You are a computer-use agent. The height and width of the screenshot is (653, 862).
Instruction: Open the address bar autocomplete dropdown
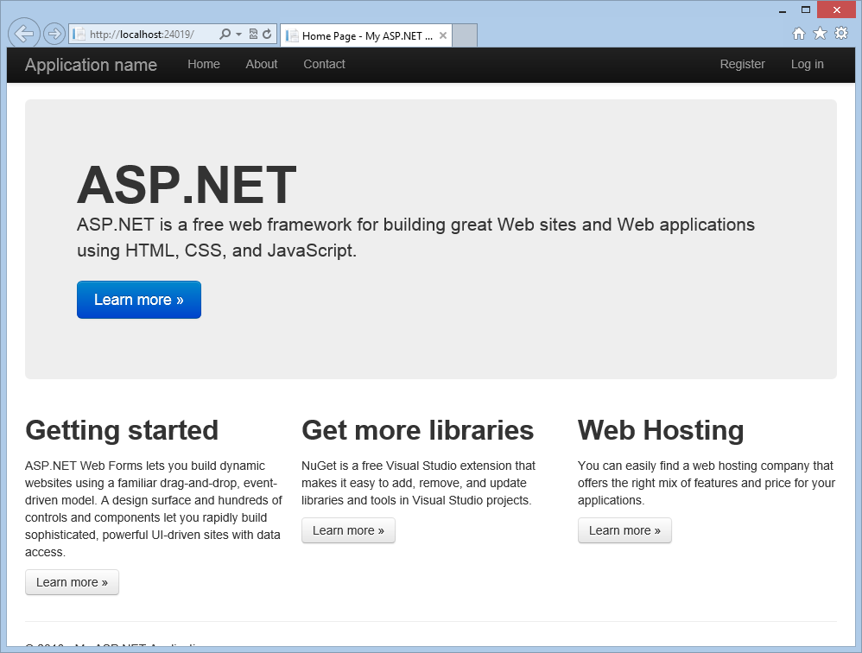pyautogui.click(x=238, y=33)
